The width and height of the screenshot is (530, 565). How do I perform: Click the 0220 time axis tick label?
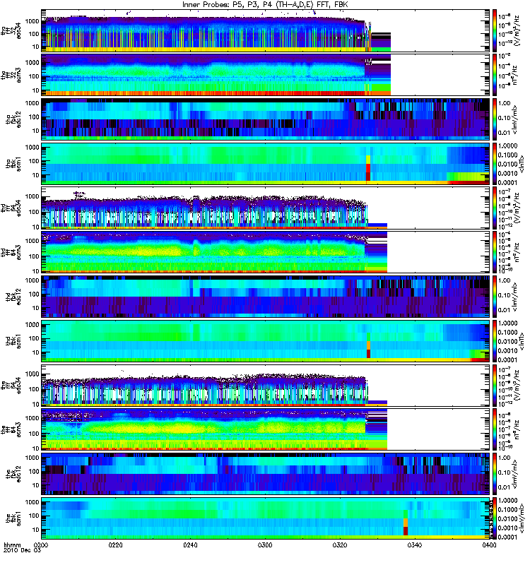tap(116, 545)
